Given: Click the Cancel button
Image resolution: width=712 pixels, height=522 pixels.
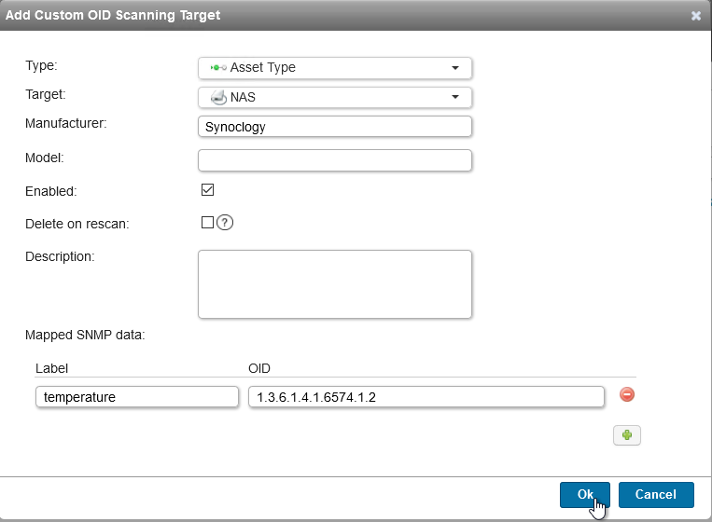Looking at the screenshot, I should (x=656, y=494).
